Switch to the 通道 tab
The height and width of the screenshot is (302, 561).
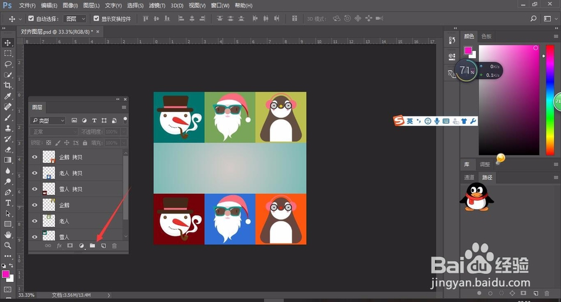tap(469, 177)
